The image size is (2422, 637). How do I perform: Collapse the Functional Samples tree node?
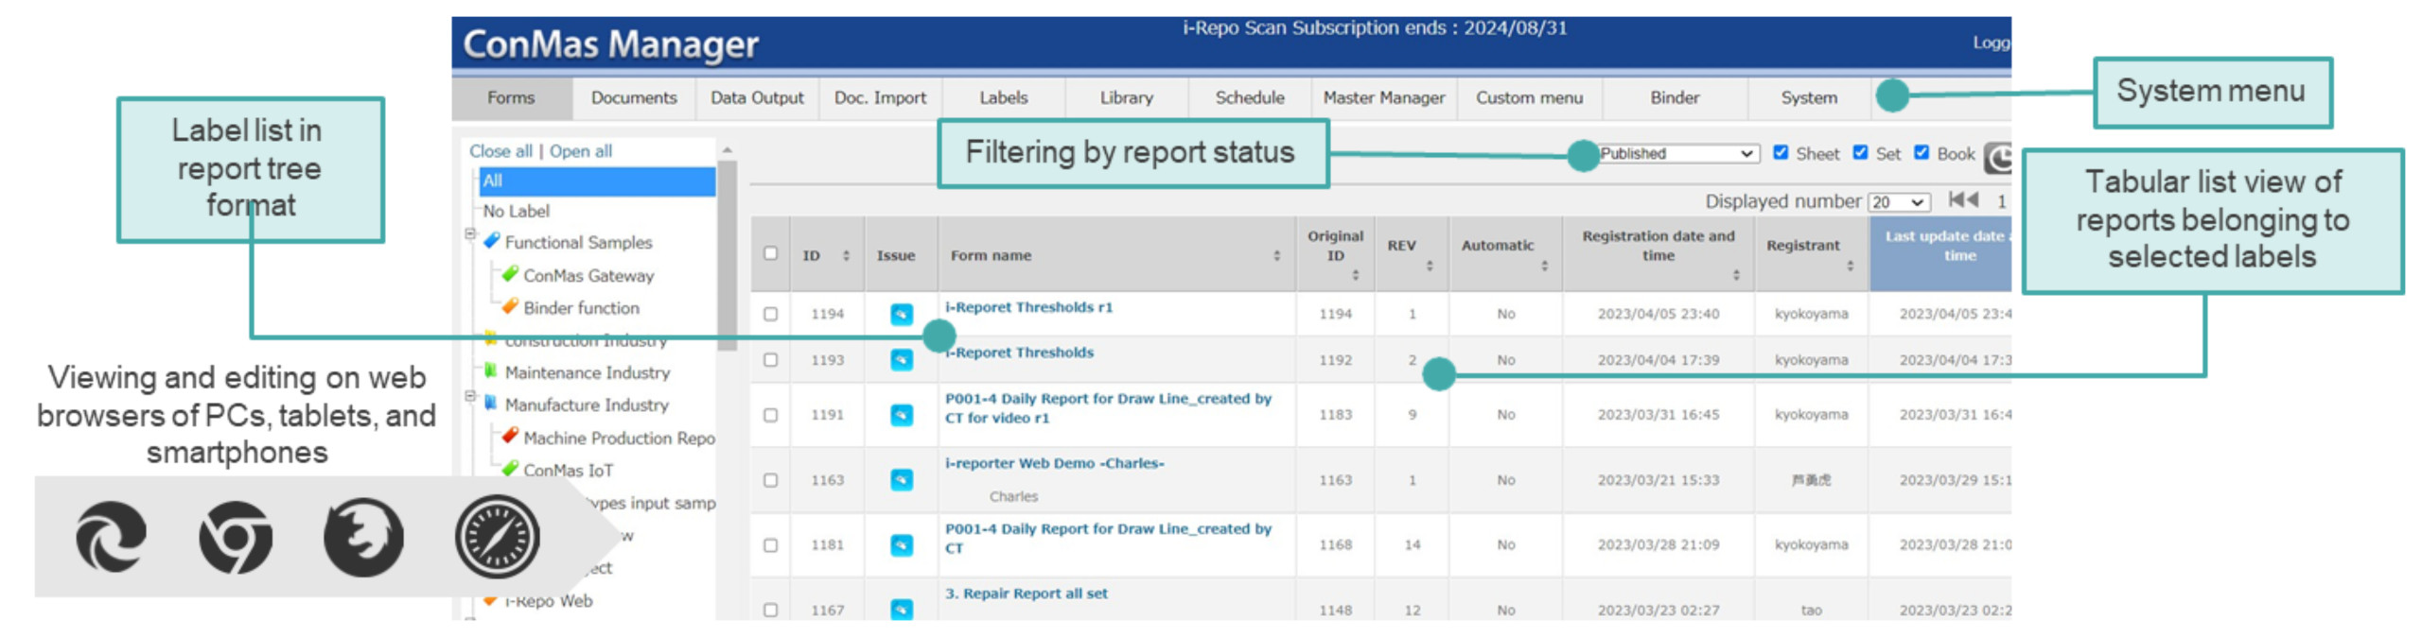coord(469,233)
